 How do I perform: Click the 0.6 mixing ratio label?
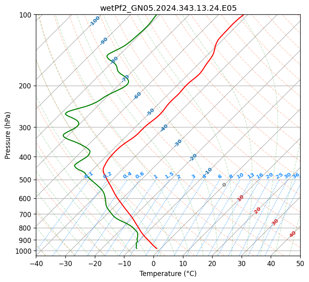pyautogui.click(x=140, y=175)
